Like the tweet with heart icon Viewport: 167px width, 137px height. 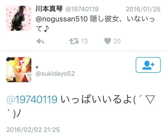pos(108,41)
